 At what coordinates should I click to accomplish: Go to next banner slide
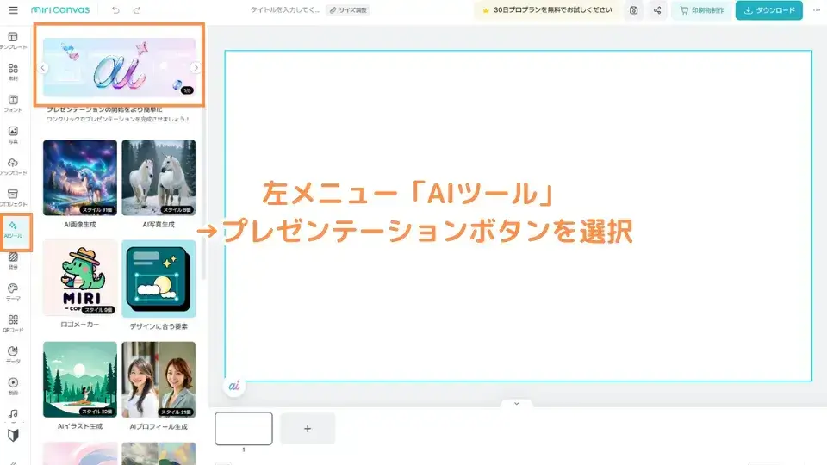tap(196, 68)
